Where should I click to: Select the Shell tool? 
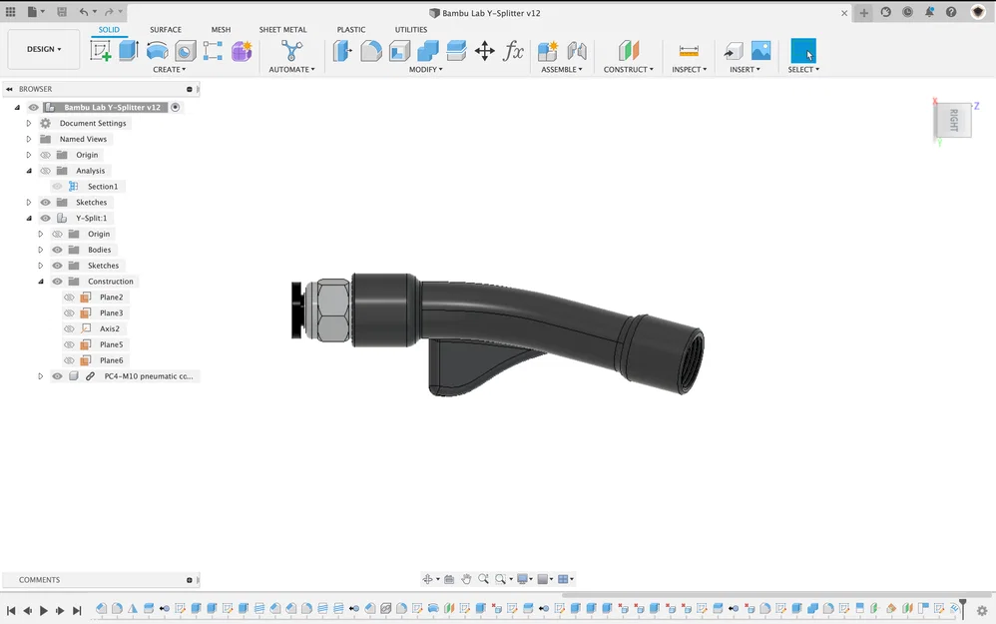399,51
